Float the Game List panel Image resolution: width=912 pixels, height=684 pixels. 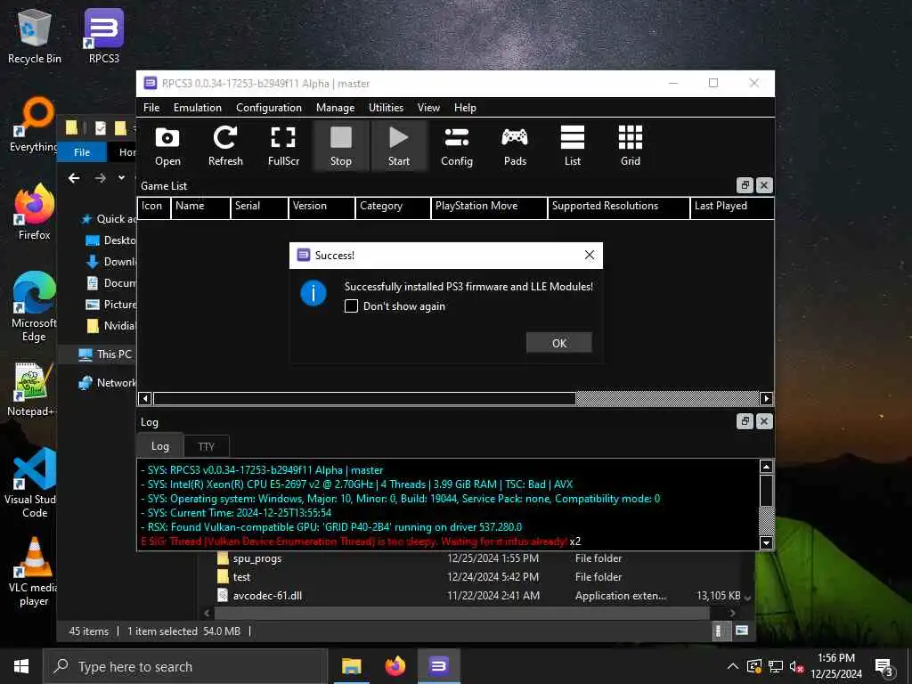pos(745,185)
